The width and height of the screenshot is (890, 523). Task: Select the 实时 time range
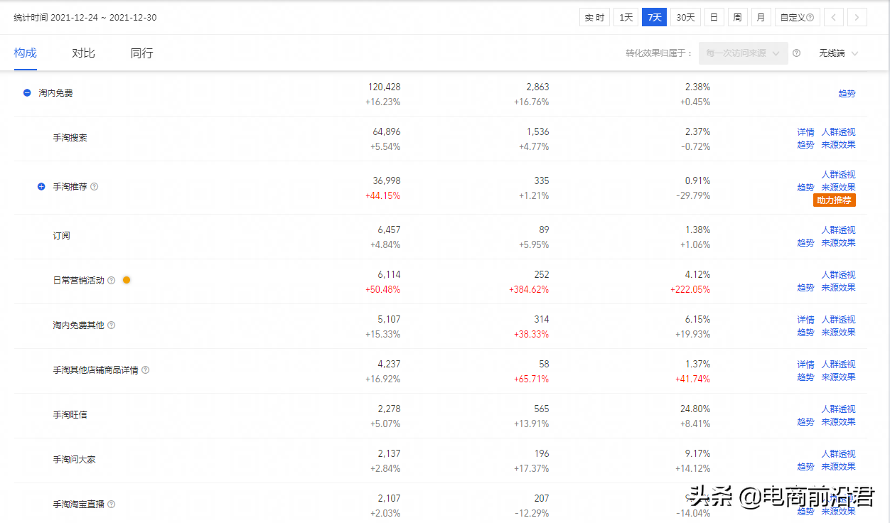pyautogui.click(x=594, y=18)
